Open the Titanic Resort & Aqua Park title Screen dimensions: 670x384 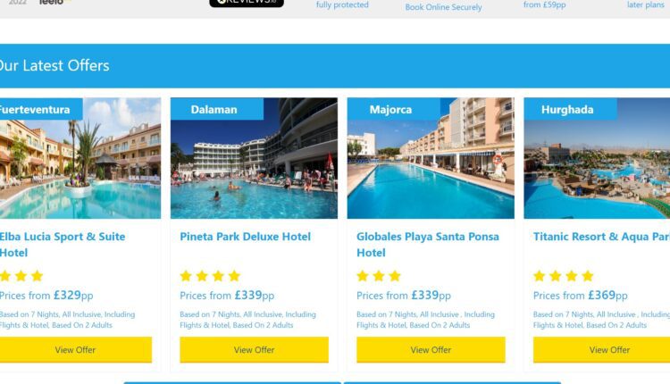point(601,237)
